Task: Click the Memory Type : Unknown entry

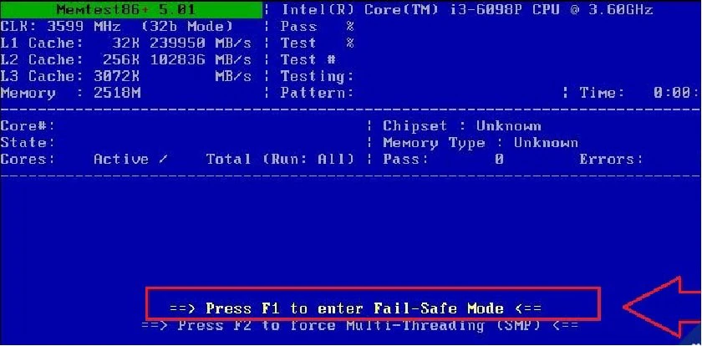Action: click(481, 143)
